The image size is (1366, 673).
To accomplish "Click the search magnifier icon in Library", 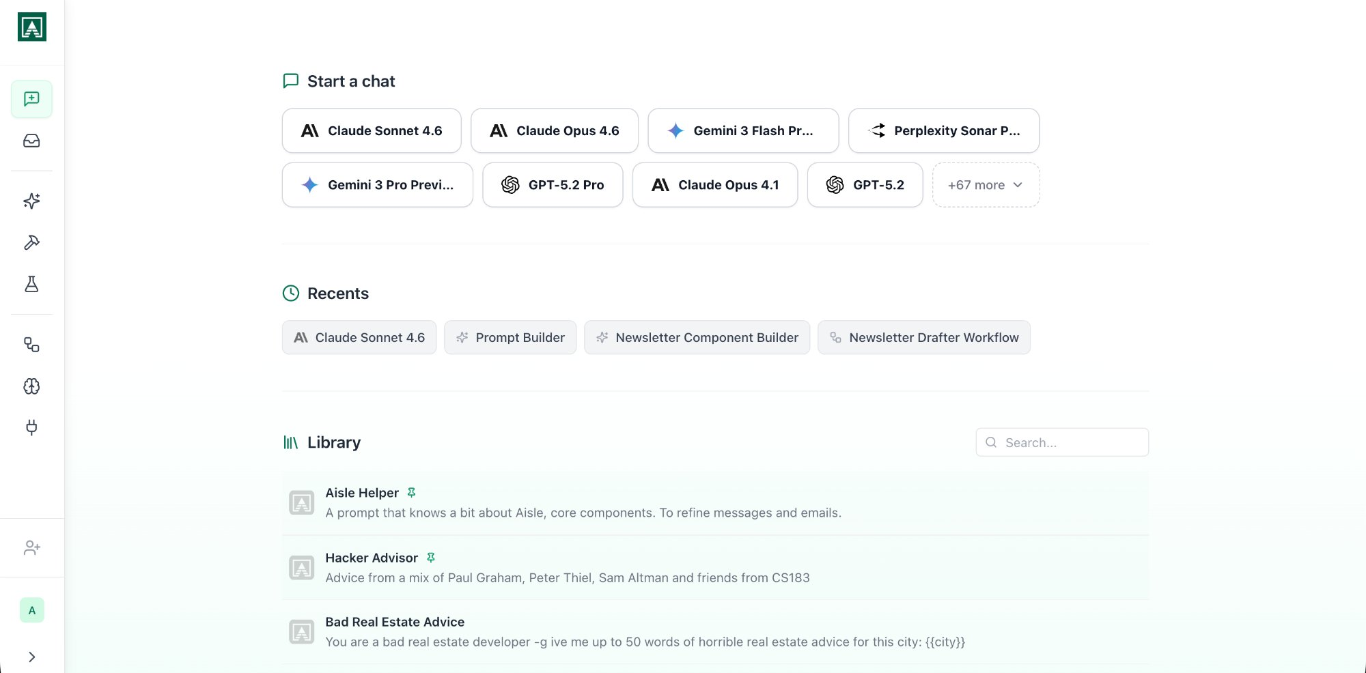I will (x=991, y=442).
